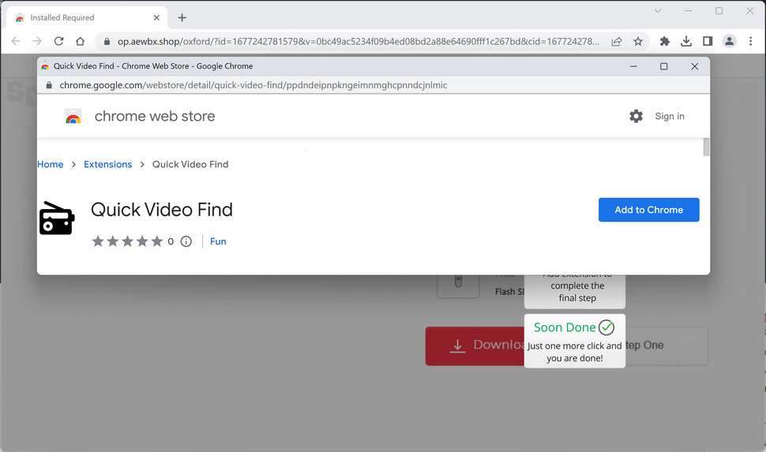
Task: Click the Quick Video Find radio icon
Action: [x=57, y=219]
